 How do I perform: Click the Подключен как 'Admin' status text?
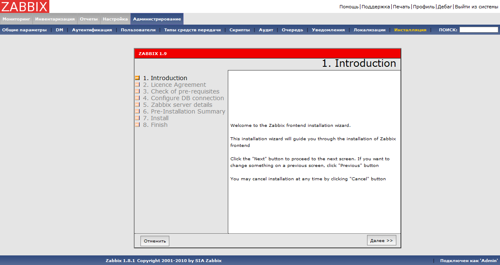[x=469, y=260]
